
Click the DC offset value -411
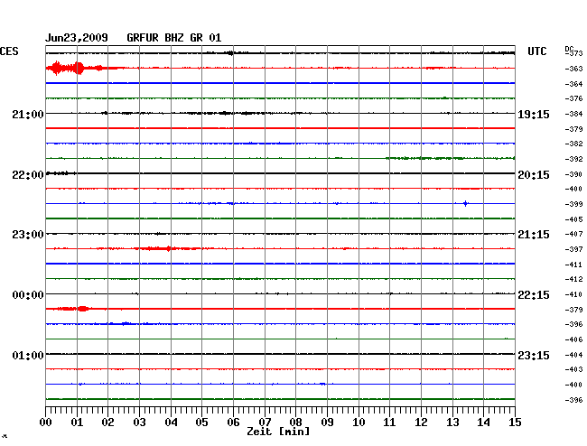[573, 265]
